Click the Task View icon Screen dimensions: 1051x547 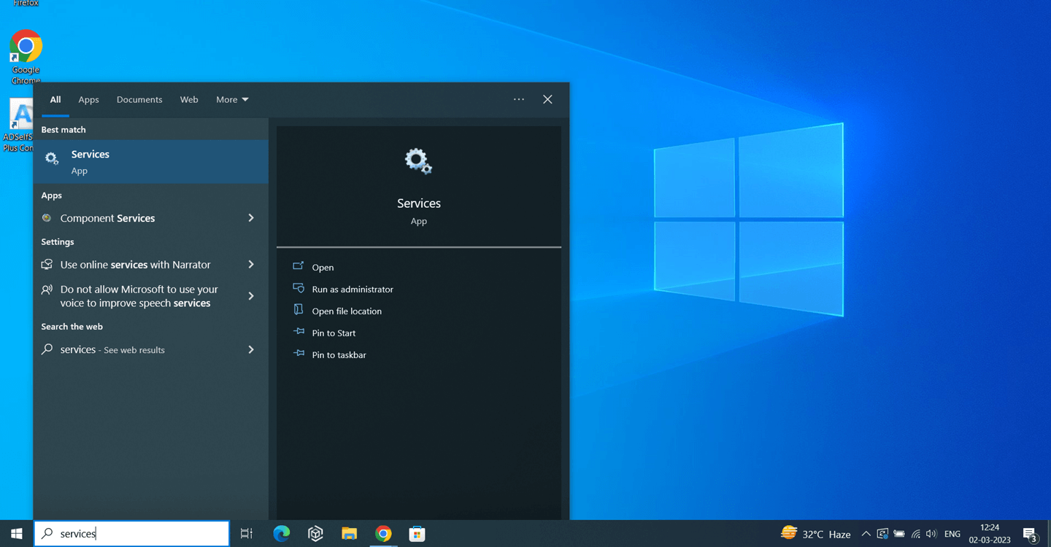click(x=247, y=534)
